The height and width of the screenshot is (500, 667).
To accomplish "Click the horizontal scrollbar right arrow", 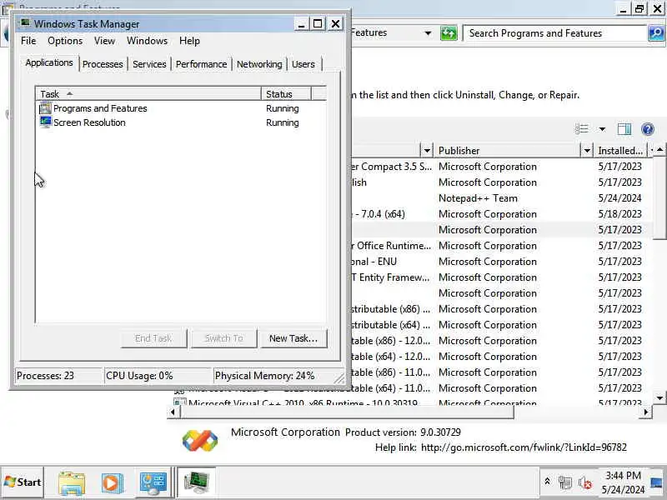I will point(646,412).
